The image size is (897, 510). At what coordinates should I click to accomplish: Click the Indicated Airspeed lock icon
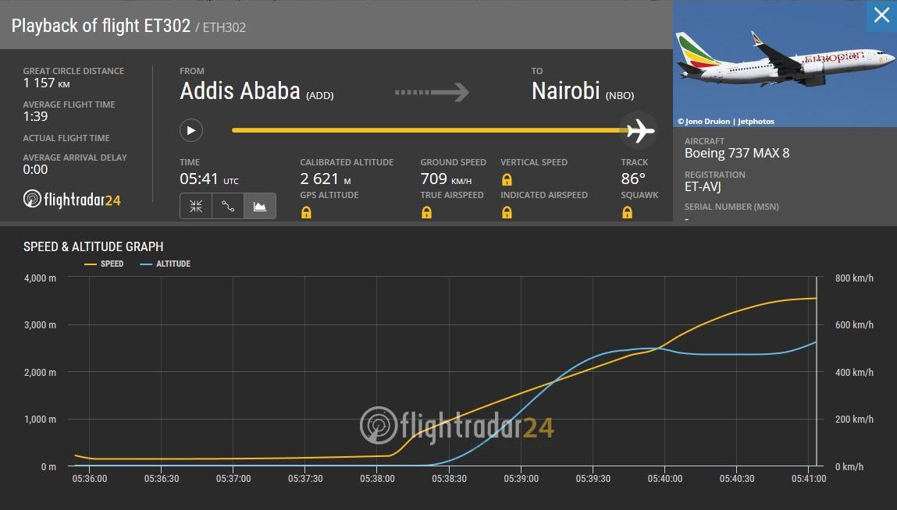[507, 212]
